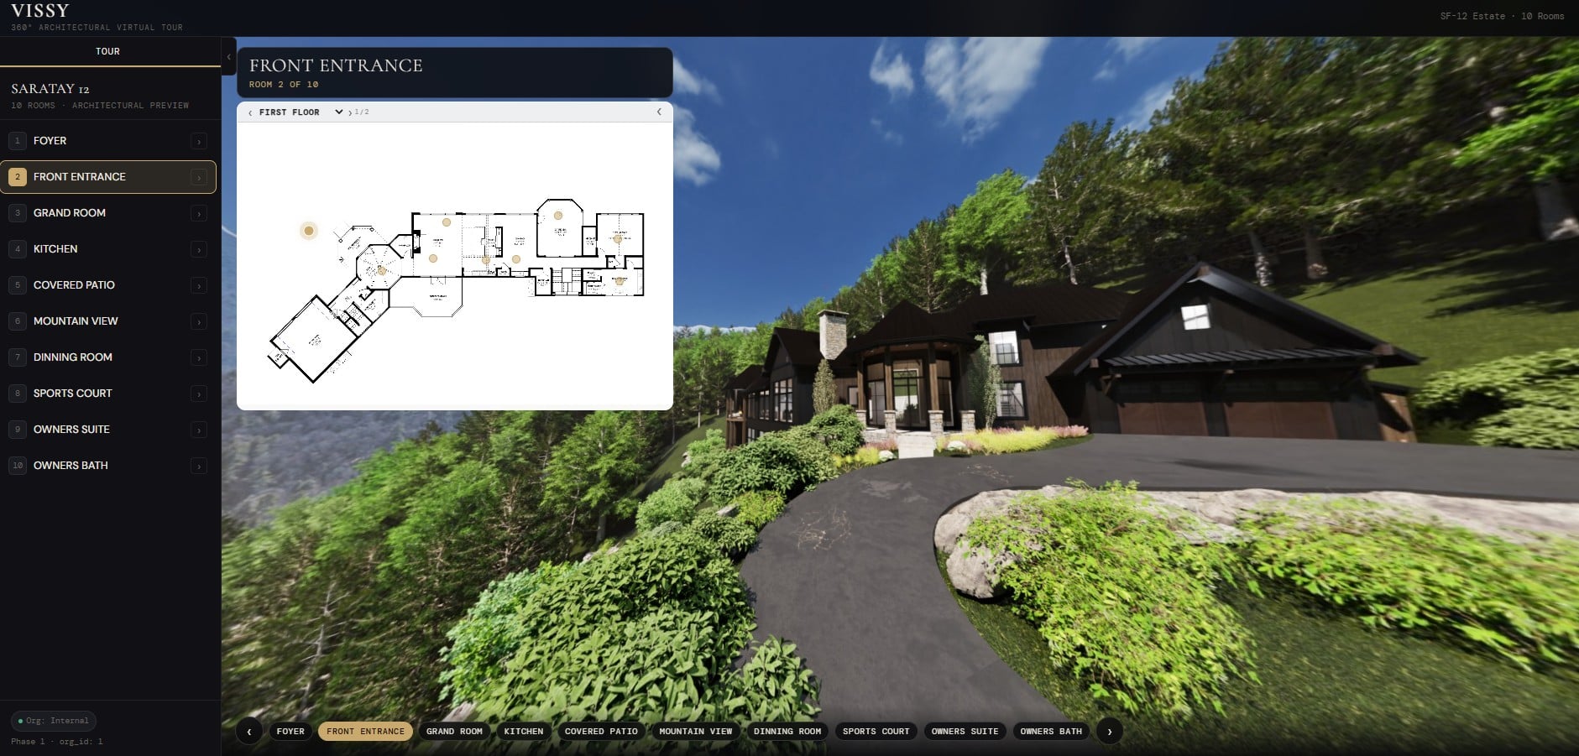Click the MOUNTAIN VIEW pill in bottom bar

696,732
